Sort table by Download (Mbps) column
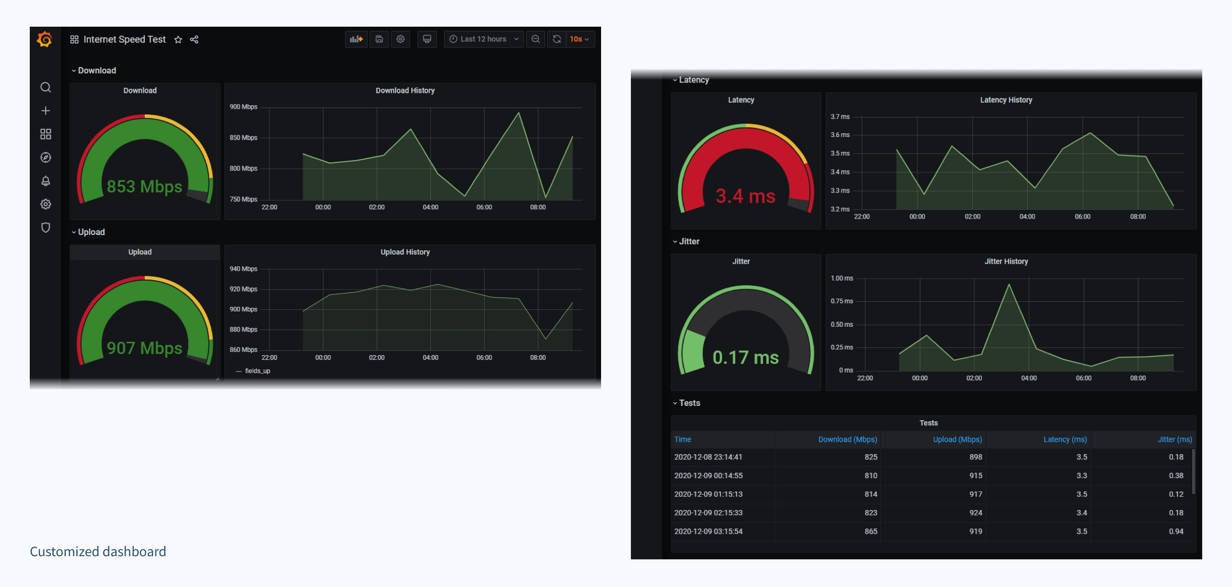1232x587 pixels. click(x=847, y=439)
